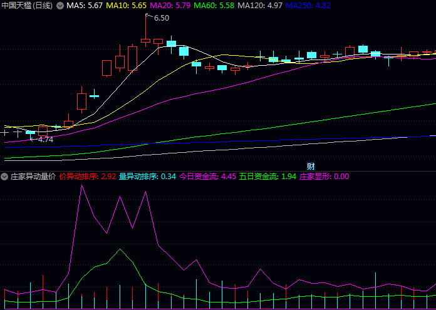
Task: Click the 4.74 low price marker
Action: click(45, 139)
